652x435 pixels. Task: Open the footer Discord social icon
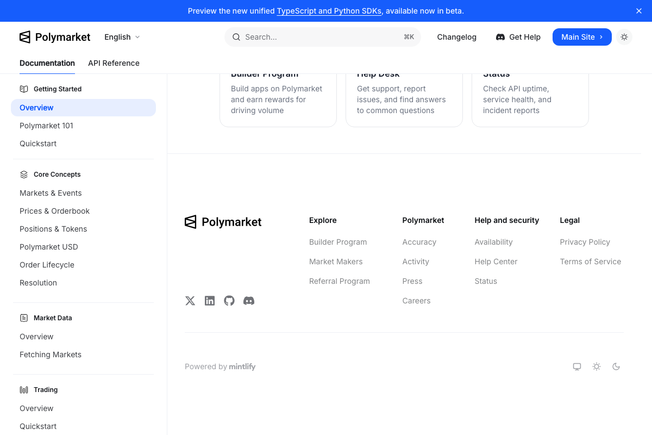(249, 301)
